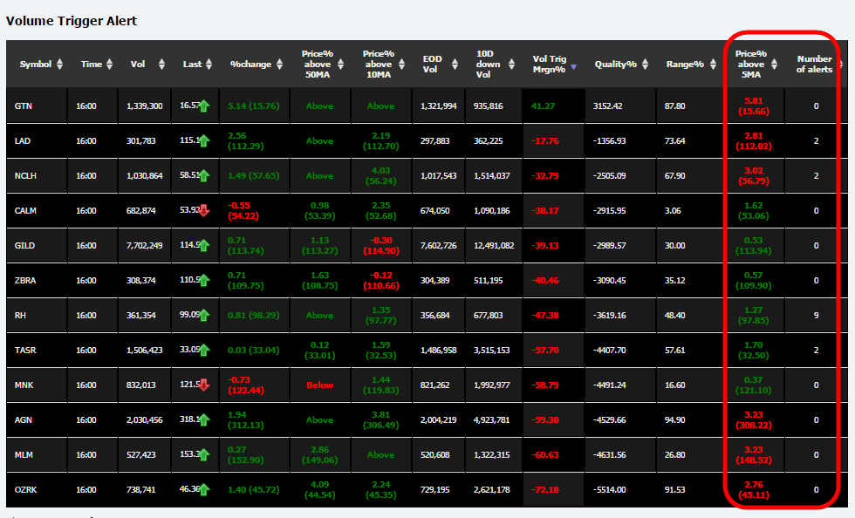Click red down arrow in CALM row
Viewport: 855px width, 518px height.
[x=204, y=210]
